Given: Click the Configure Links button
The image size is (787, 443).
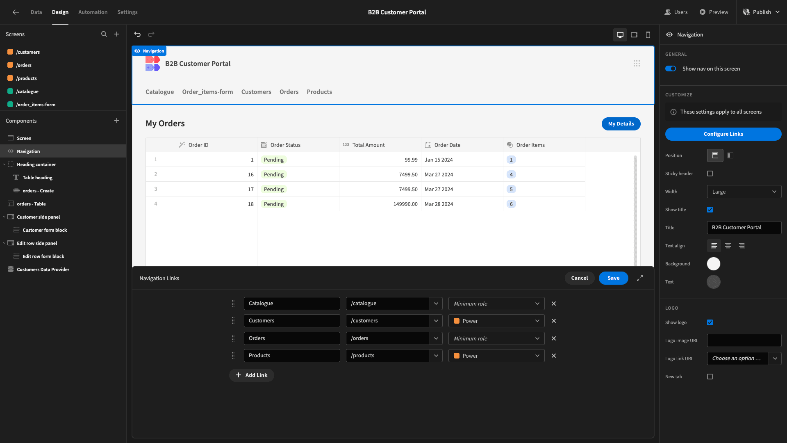Looking at the screenshot, I should [x=723, y=134].
